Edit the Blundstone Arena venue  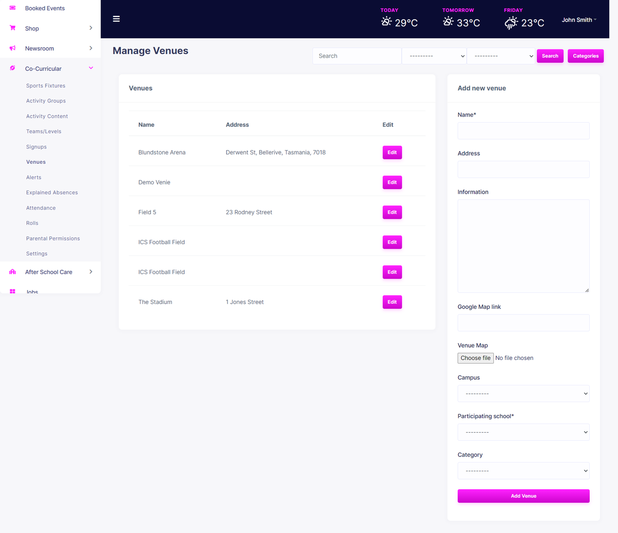tap(392, 152)
